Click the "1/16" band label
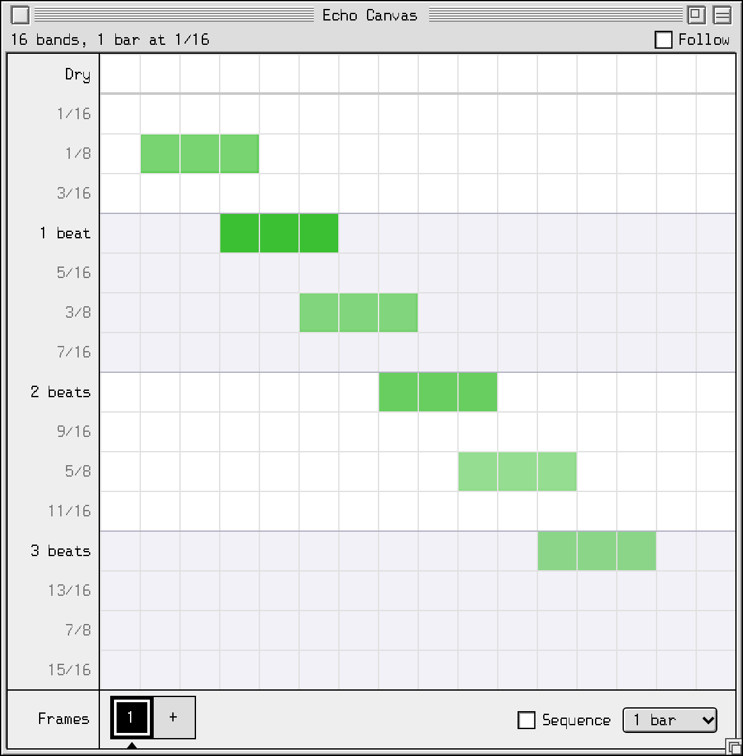 (74, 114)
